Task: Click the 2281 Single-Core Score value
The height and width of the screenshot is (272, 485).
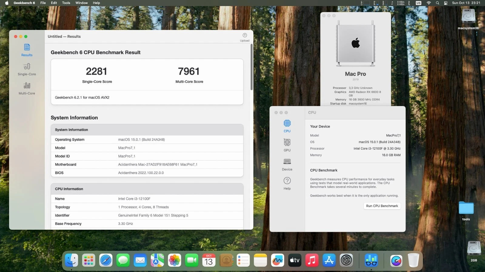Action: (96, 71)
